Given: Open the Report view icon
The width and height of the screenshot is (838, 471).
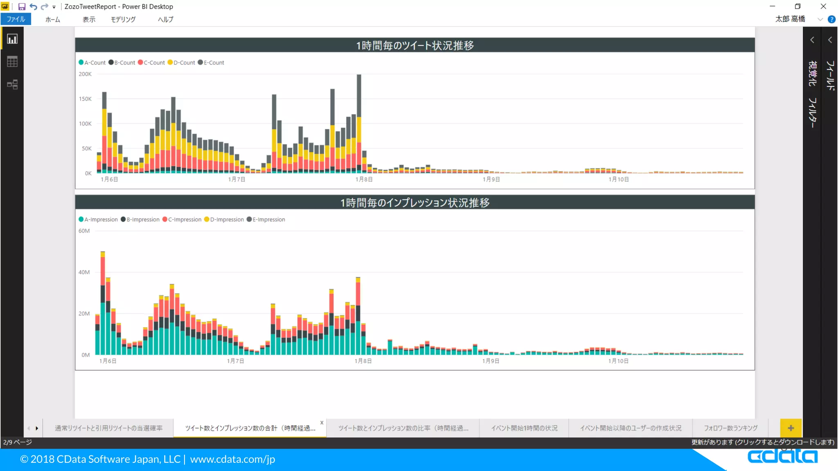Looking at the screenshot, I should point(12,39).
